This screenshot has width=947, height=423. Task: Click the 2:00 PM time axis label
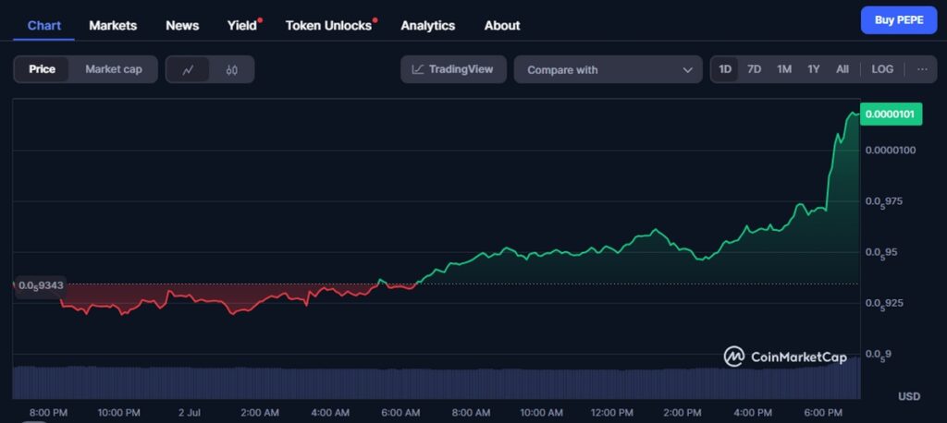[682, 413]
